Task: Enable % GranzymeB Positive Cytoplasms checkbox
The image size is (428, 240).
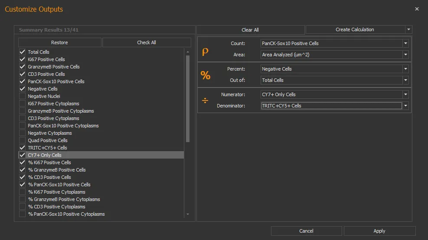Action: click(x=23, y=199)
